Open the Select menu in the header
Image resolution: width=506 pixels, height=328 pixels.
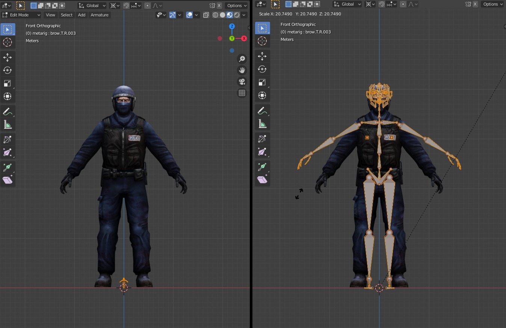[66, 15]
